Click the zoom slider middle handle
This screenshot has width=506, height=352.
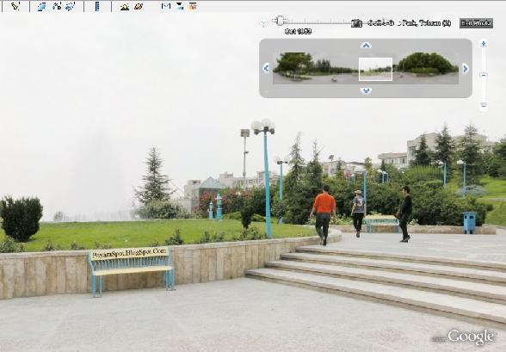[483, 75]
